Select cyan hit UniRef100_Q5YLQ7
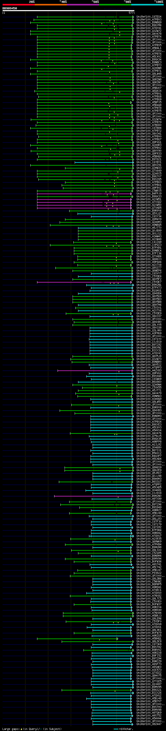The width and height of the screenshot is (166, 731). coord(149,214)
